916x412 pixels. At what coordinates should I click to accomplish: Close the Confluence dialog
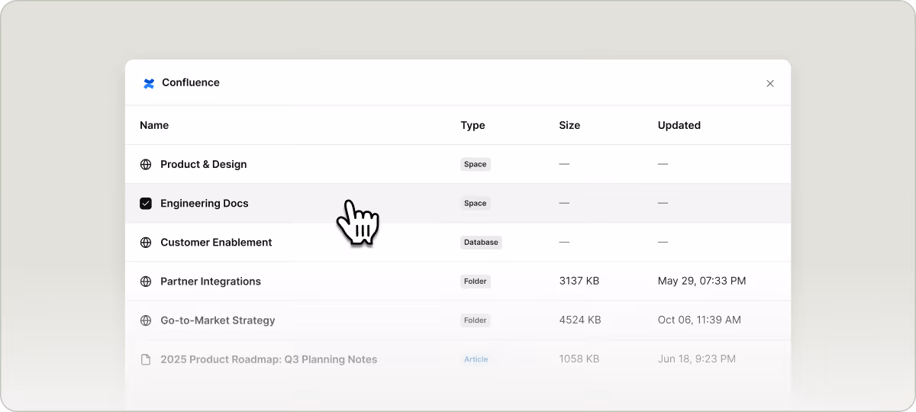click(770, 83)
